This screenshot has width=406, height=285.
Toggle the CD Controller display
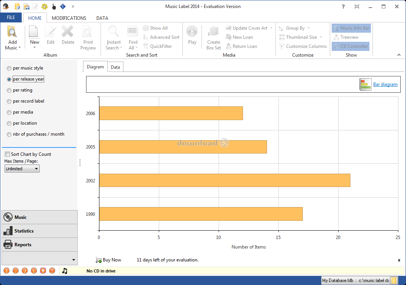point(351,46)
